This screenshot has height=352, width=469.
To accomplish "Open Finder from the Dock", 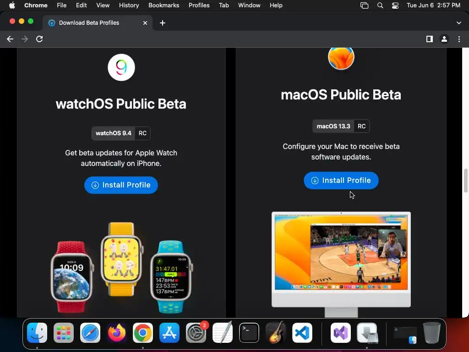I will [x=37, y=333].
